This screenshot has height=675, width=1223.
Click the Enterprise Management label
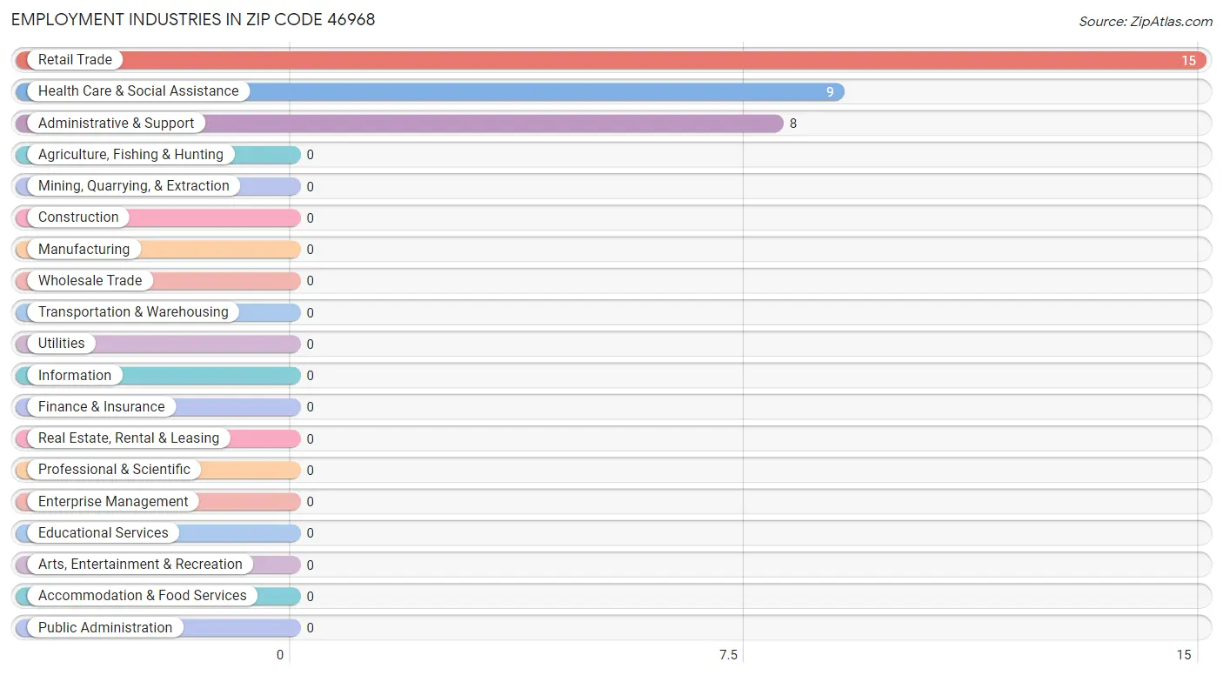[113, 502]
